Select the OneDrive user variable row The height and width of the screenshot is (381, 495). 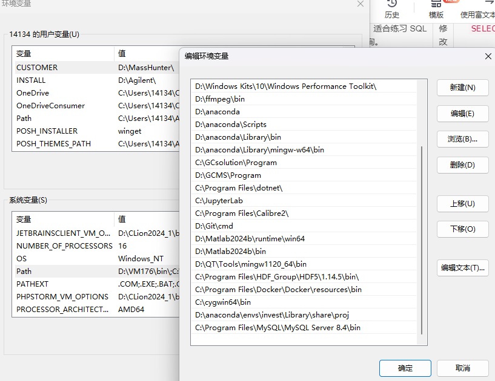point(96,93)
